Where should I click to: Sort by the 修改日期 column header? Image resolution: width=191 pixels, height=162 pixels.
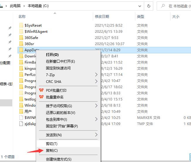[x=102, y=17]
